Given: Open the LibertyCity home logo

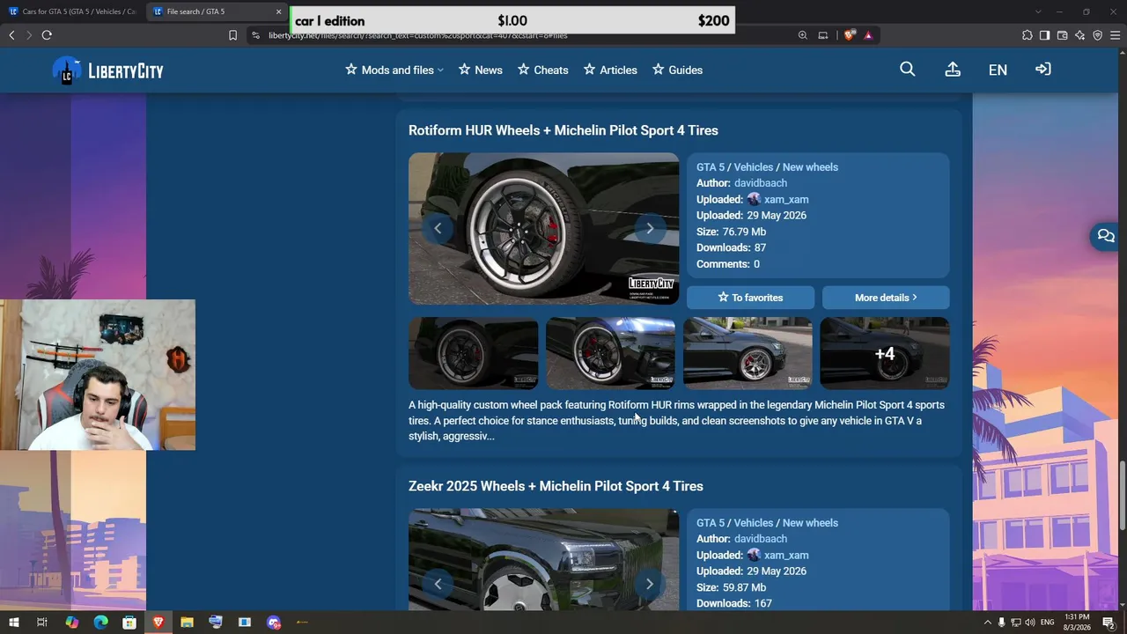Looking at the screenshot, I should coord(107,70).
